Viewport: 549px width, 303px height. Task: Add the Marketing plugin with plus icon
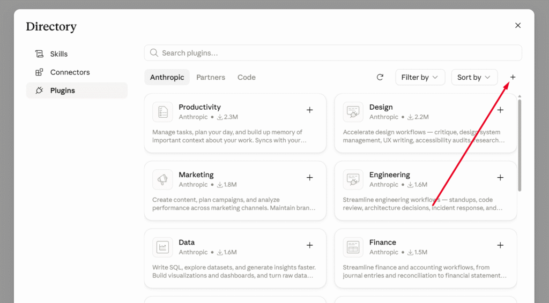(x=309, y=178)
